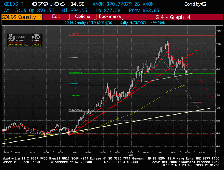Click the Singapore 65 6212 1000 contact
The height and width of the screenshot is (170, 224).
click(x=71, y=162)
